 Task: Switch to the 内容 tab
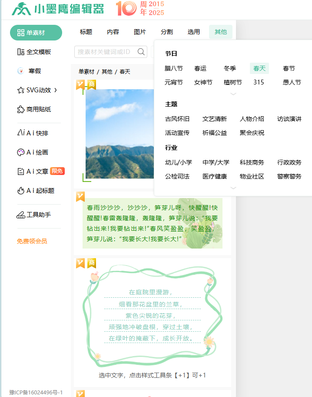click(113, 32)
